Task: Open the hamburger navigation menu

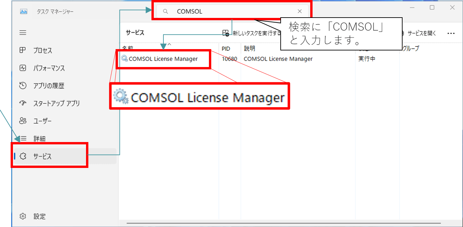Action: [23, 33]
